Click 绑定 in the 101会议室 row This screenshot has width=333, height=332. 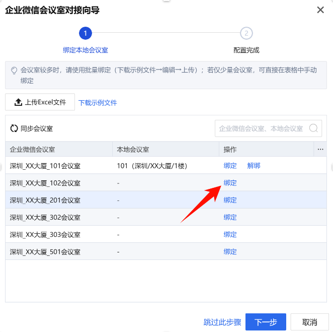pos(230,166)
